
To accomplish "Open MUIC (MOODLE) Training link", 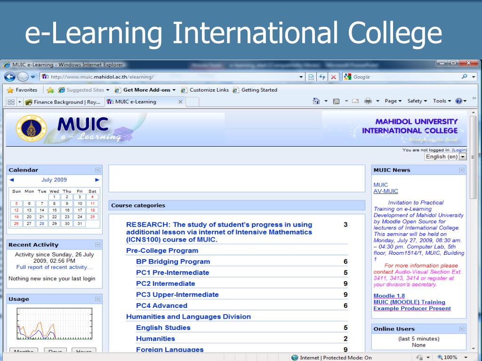I will (x=409, y=302).
